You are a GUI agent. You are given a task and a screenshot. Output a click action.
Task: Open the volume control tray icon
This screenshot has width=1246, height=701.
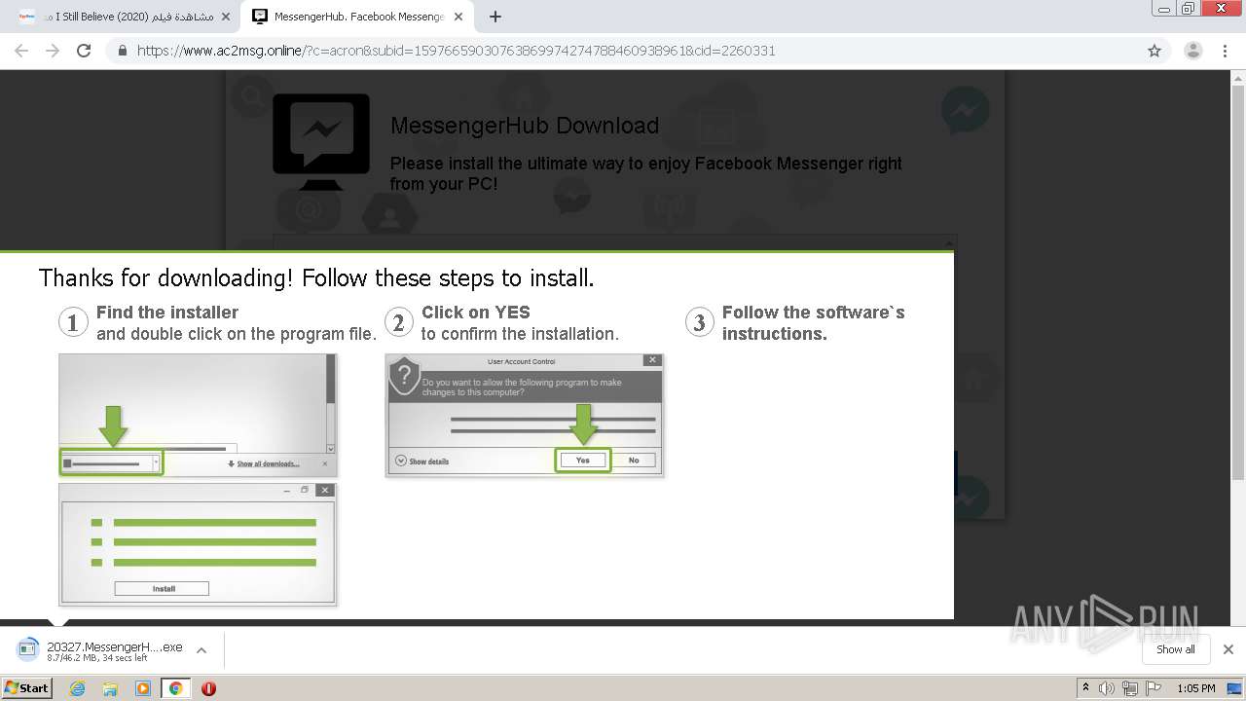(1106, 688)
